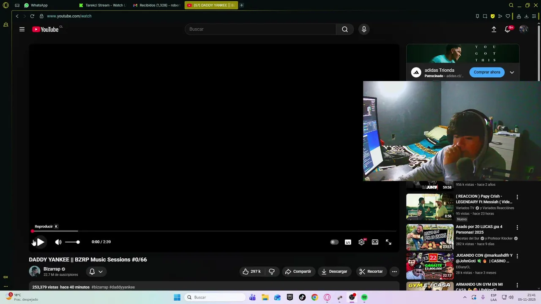541x304 pixels.
Task: Open the Windows Start menu
Action: click(x=177, y=297)
